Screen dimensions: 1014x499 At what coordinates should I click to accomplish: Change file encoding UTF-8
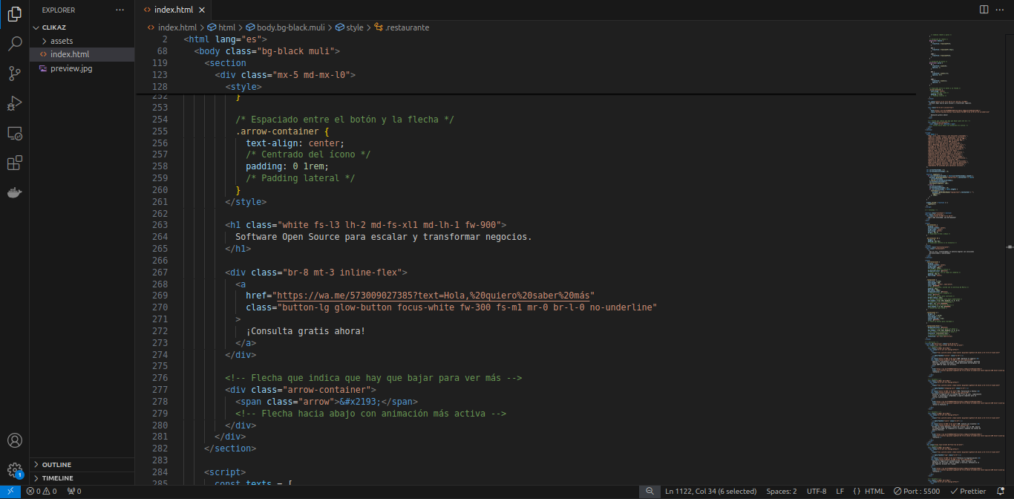(x=817, y=492)
